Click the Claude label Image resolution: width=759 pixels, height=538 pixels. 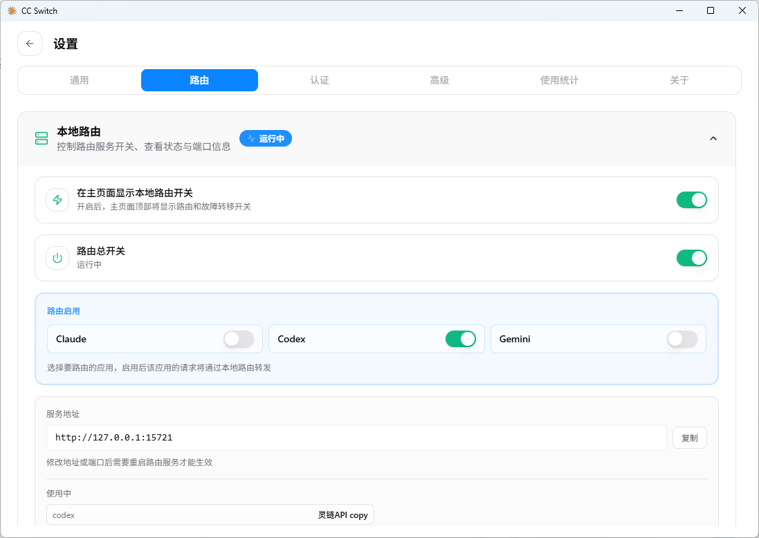[x=71, y=339]
